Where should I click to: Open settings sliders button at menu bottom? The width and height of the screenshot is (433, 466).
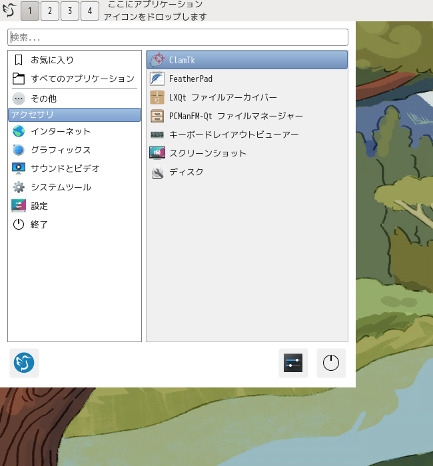(293, 363)
